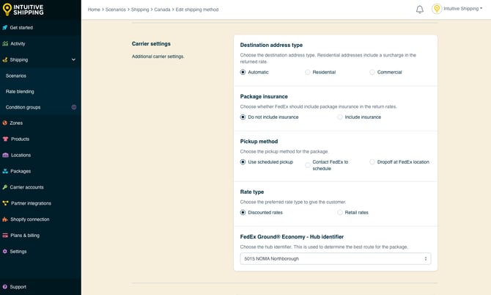This screenshot has height=295, width=491.
Task: Click Pickup method section title
Action: 259,142
